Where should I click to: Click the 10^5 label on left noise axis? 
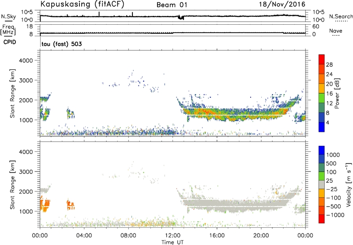27,12
